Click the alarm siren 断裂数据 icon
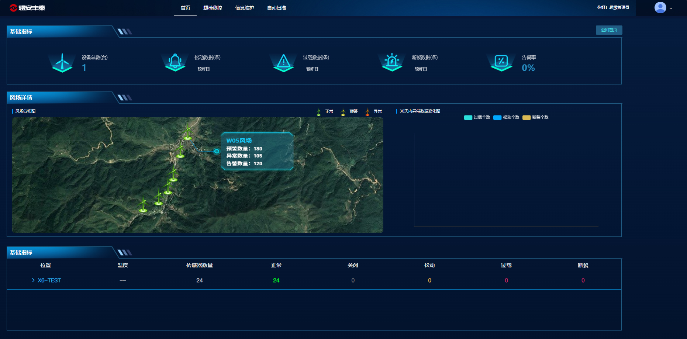Viewport: 687px width, 339px height. point(392,62)
